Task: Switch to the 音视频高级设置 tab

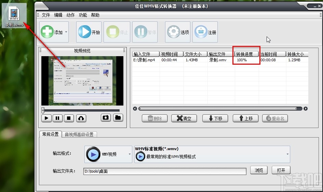Action: pyautogui.click(x=79, y=134)
